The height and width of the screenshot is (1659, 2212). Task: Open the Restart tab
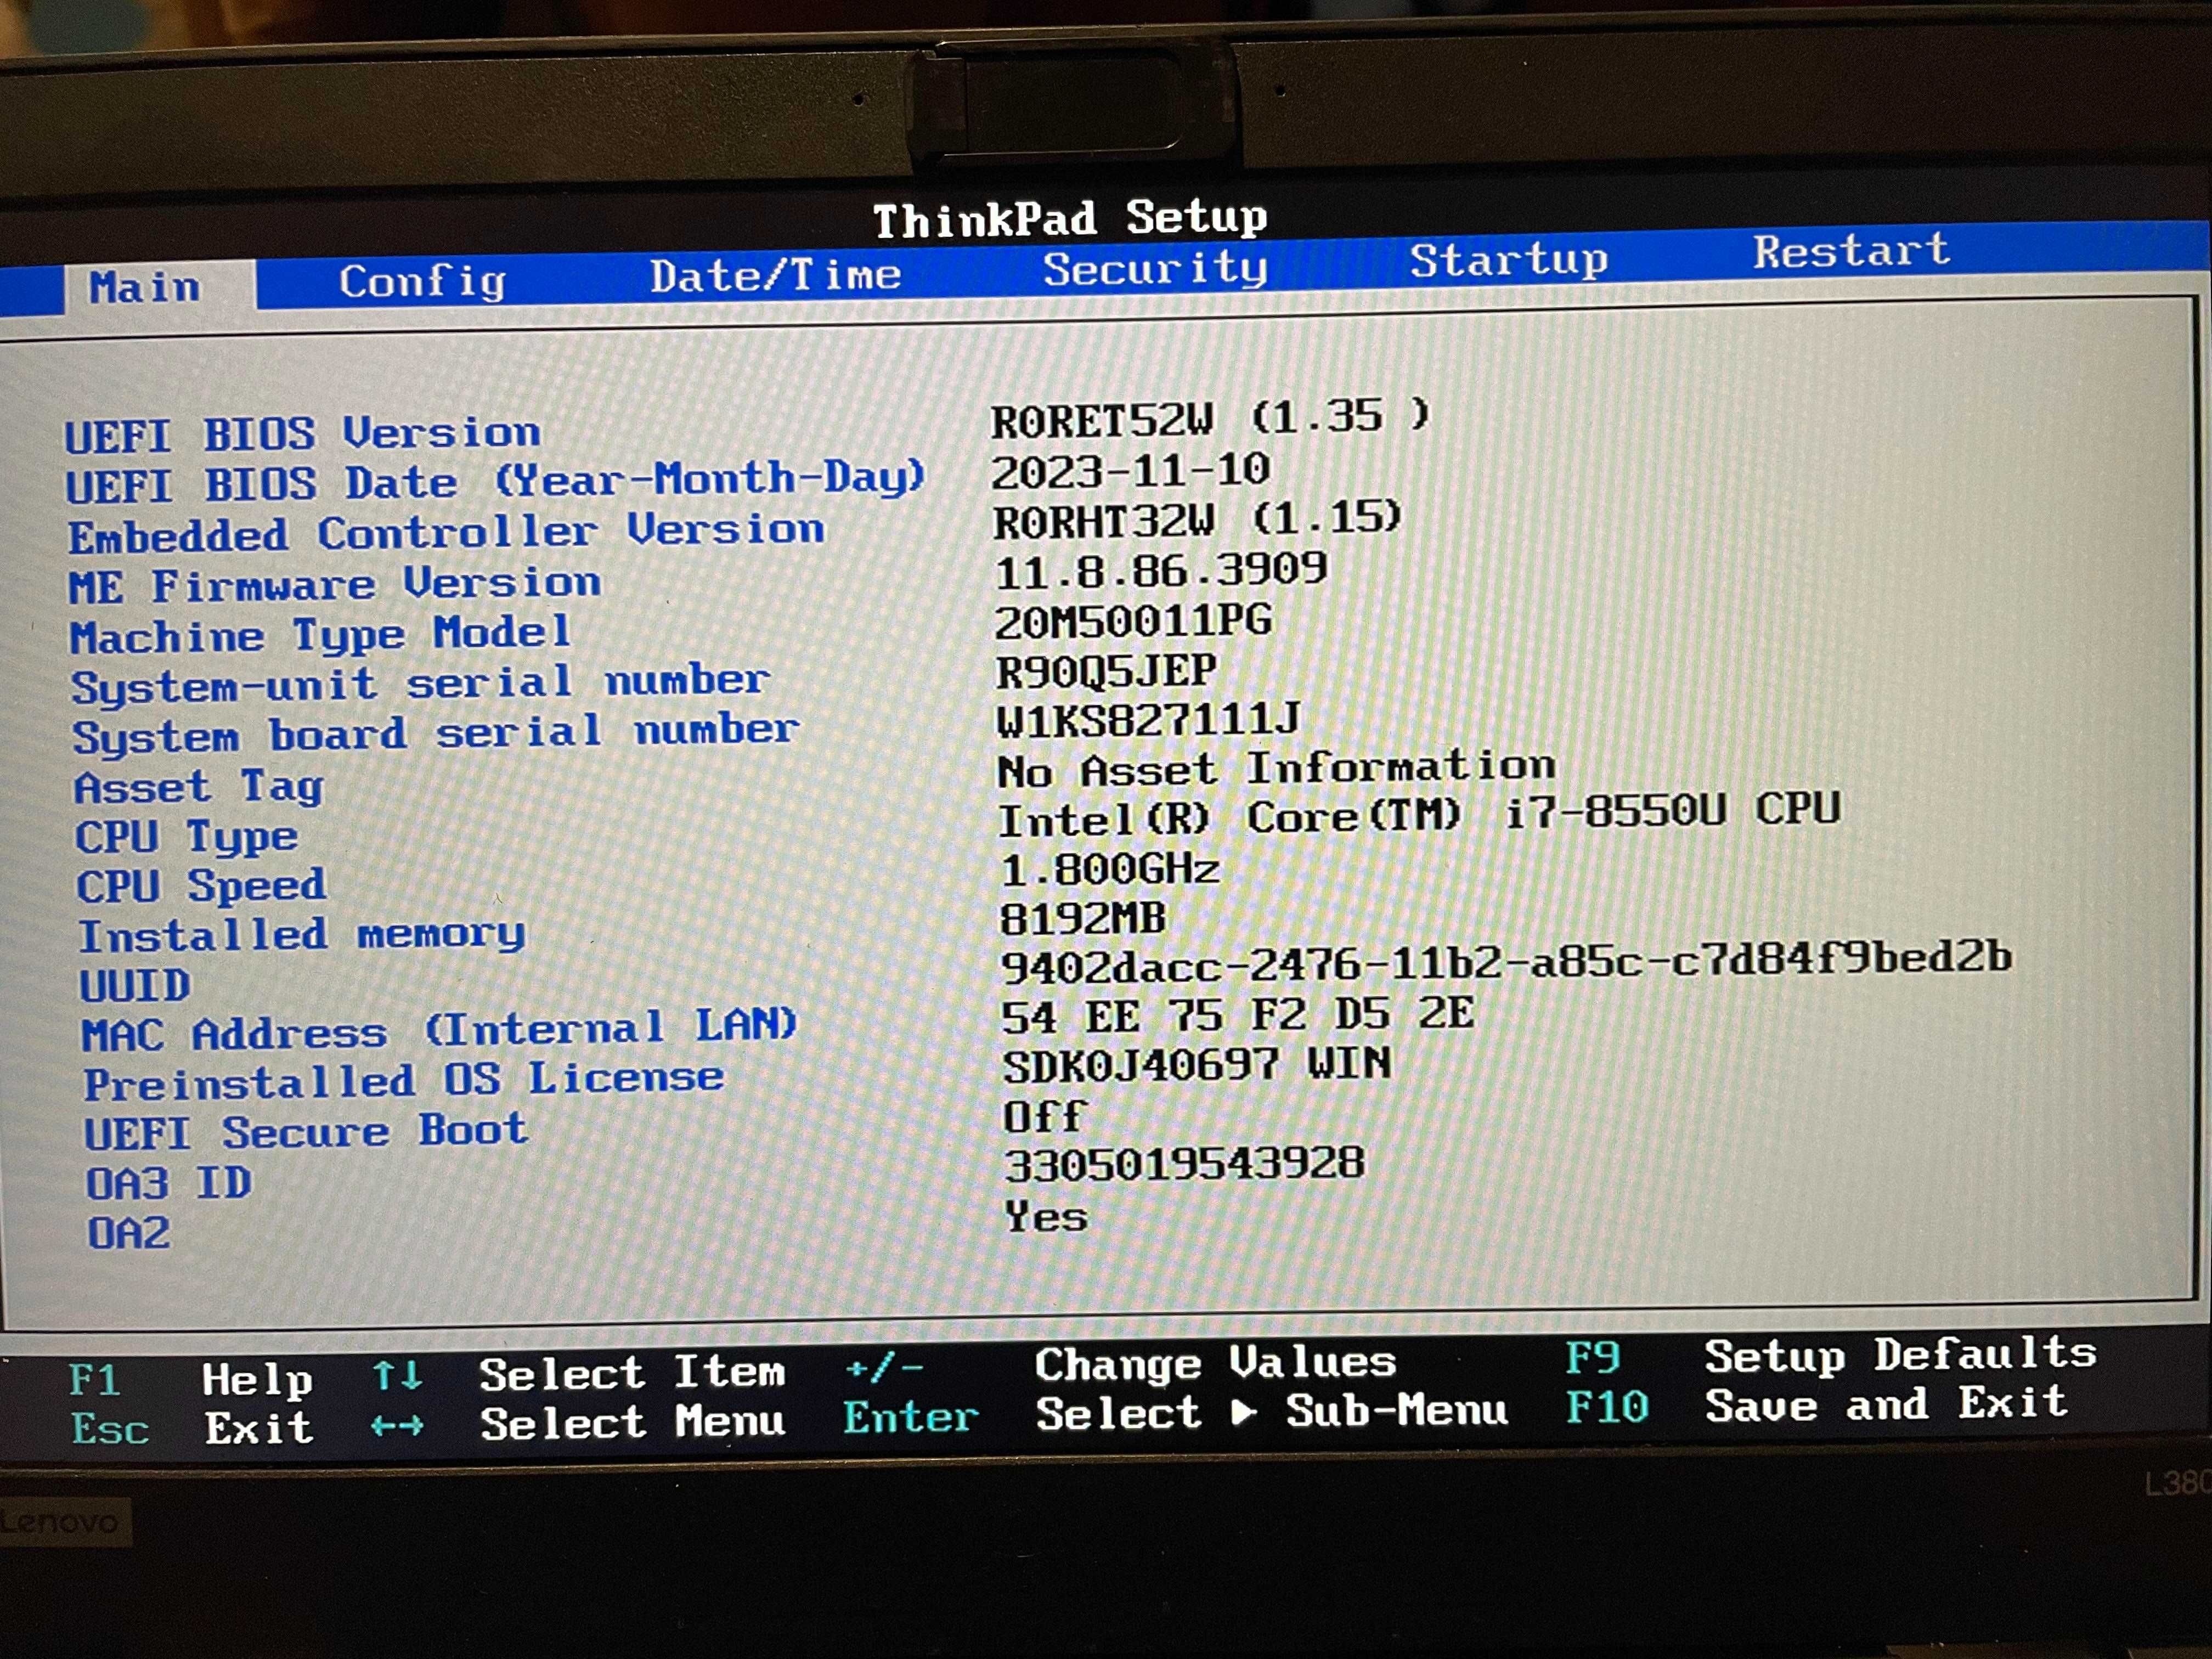coord(1851,251)
